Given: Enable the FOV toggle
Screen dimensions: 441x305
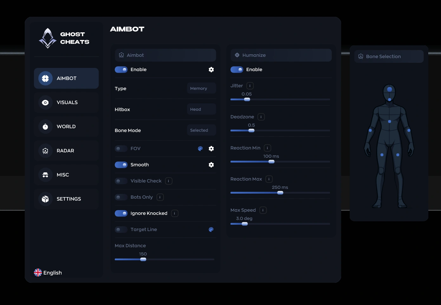Looking at the screenshot, I should tap(121, 149).
